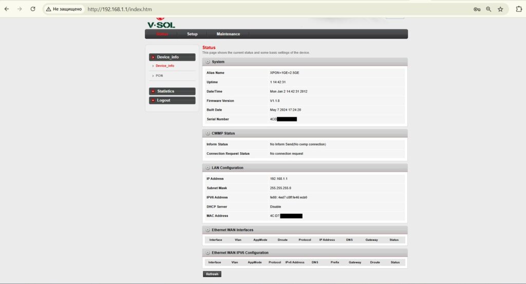Switch to the Setup tab
This screenshot has height=284, width=526.
(x=192, y=34)
